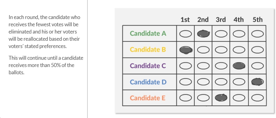
Task: Click the paragraph about 50% of ballots
Action: click(46, 65)
